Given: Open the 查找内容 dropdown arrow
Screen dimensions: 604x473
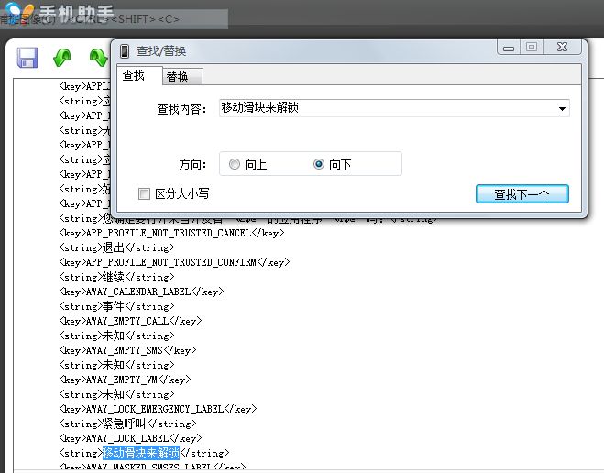Looking at the screenshot, I should coord(562,108).
